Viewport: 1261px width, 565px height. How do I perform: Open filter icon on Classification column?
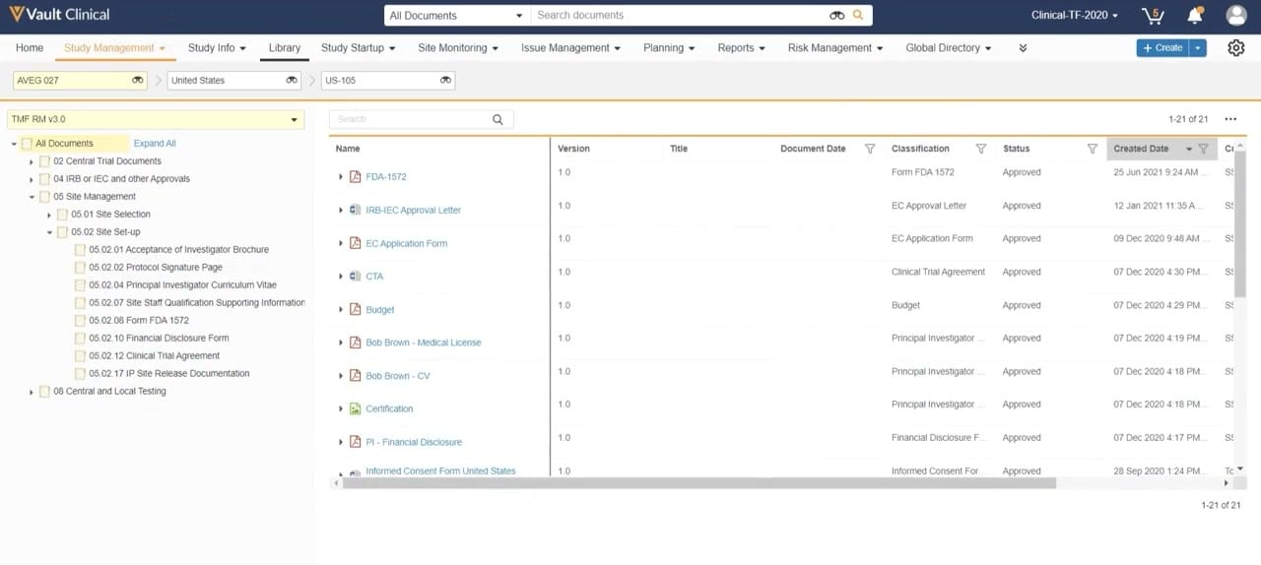[981, 149]
